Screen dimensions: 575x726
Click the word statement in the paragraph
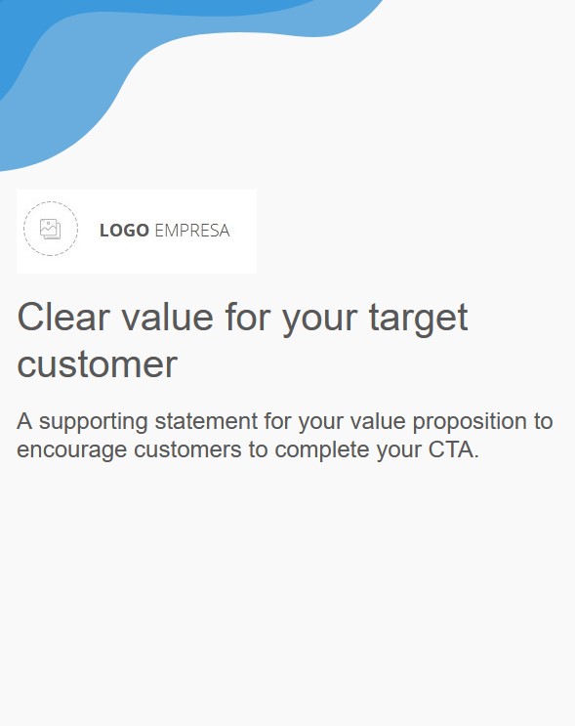206,421
